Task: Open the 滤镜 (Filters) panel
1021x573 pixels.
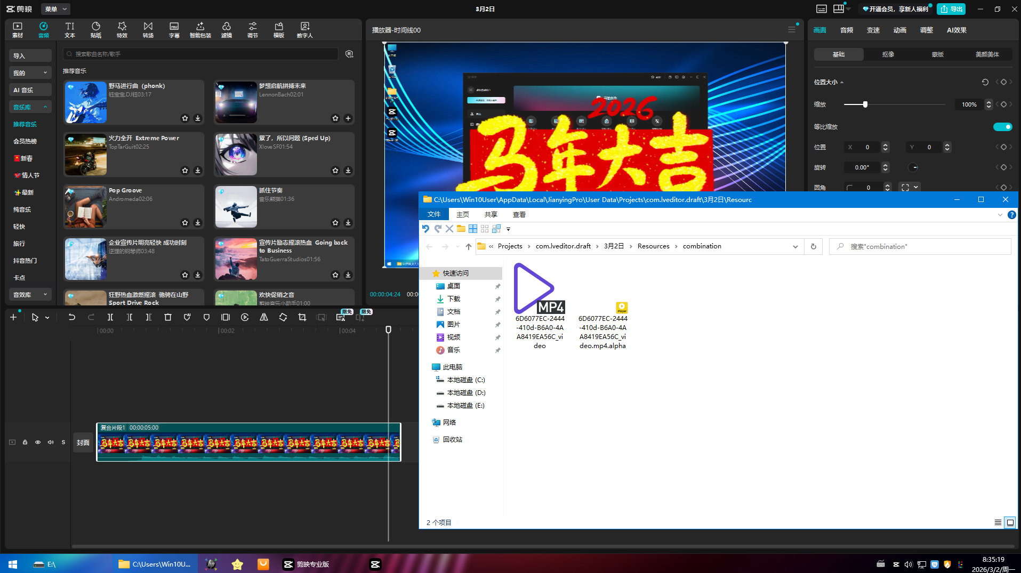Action: coord(226,29)
